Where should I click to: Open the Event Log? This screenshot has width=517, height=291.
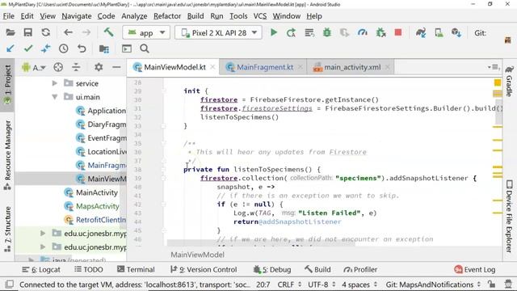pos(474,269)
